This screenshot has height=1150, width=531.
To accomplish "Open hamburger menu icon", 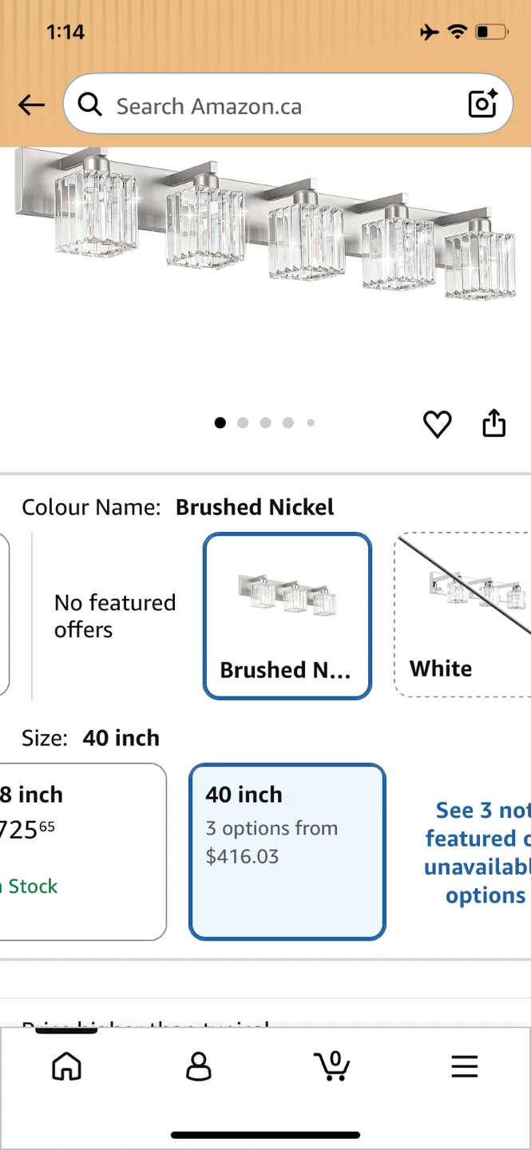I will (x=464, y=1066).
